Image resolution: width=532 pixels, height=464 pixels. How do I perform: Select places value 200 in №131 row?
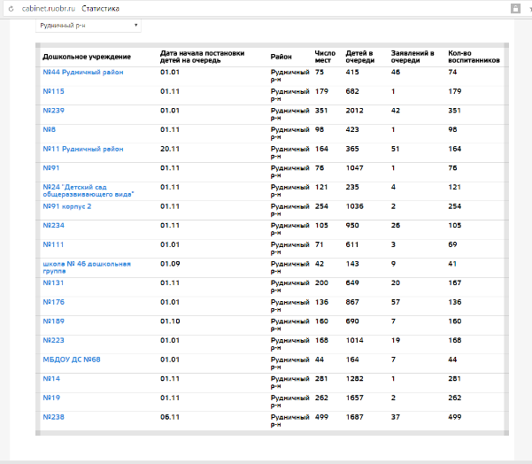pyautogui.click(x=321, y=282)
